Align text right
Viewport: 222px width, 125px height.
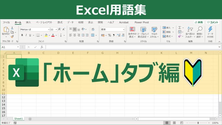tap(79, 35)
